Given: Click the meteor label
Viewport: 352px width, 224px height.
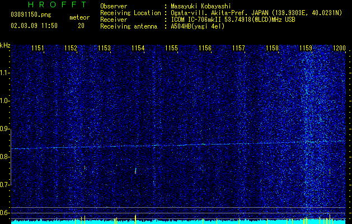Looking at the screenshot, I should (x=79, y=17).
